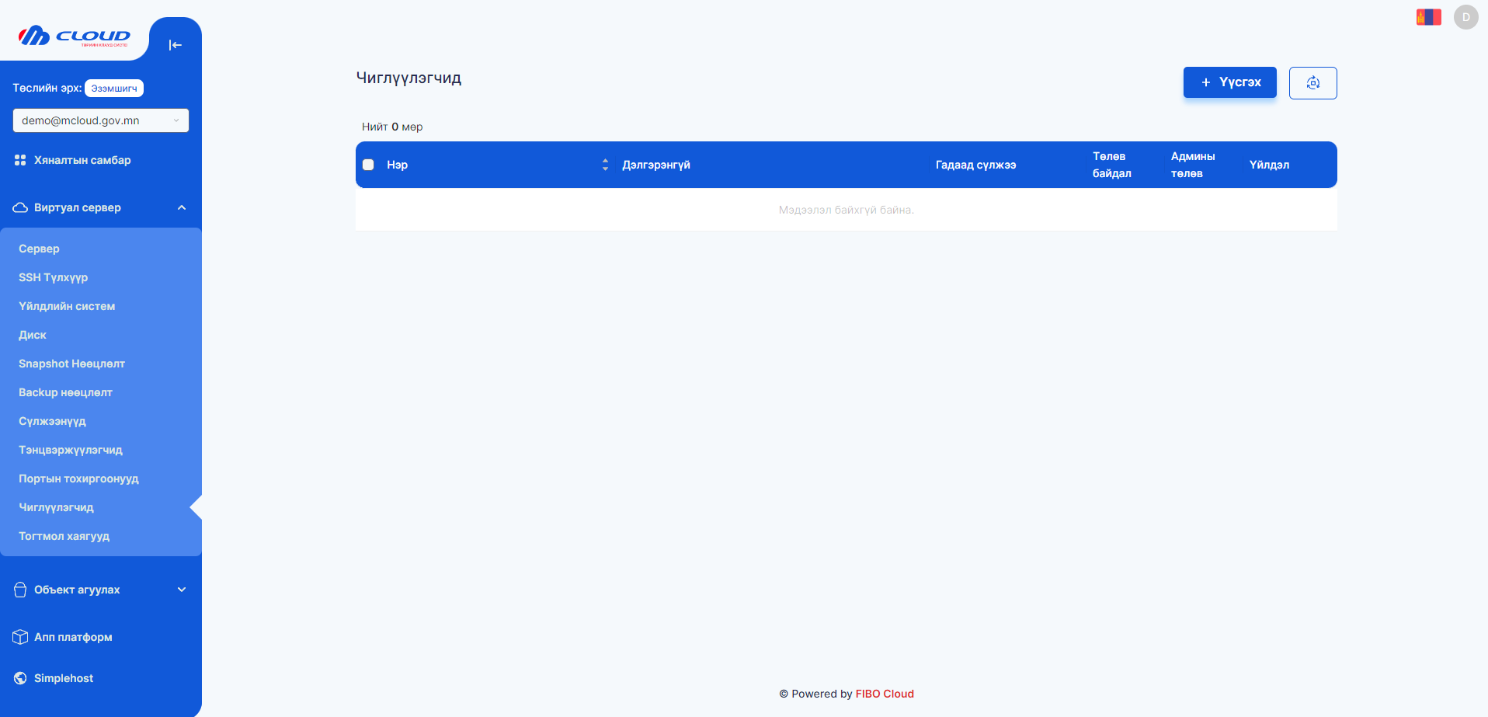The width and height of the screenshot is (1488, 717).
Task: Click the mCloud logo
Action: [74, 37]
